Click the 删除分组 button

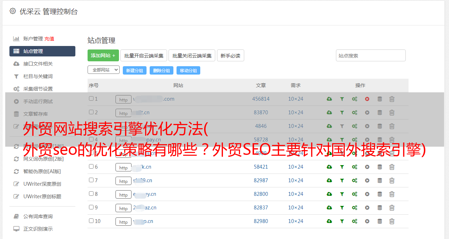[162, 70]
